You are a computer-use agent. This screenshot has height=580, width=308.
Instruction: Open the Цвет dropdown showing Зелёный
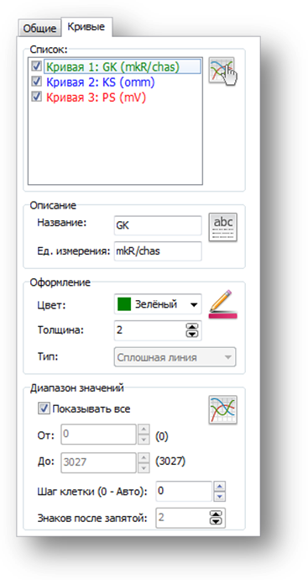click(158, 304)
